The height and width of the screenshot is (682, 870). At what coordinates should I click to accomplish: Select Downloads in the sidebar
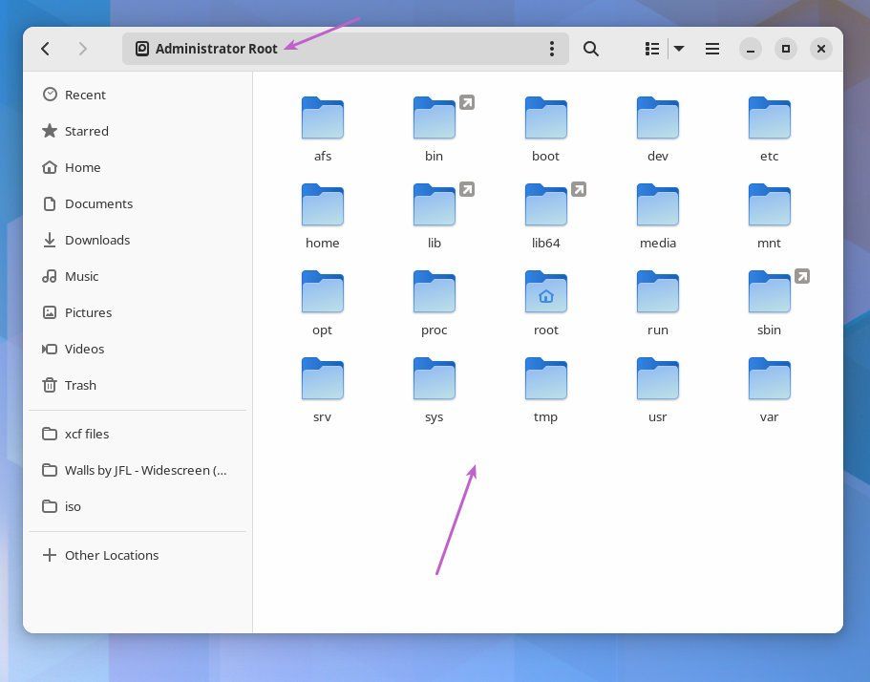[98, 240]
